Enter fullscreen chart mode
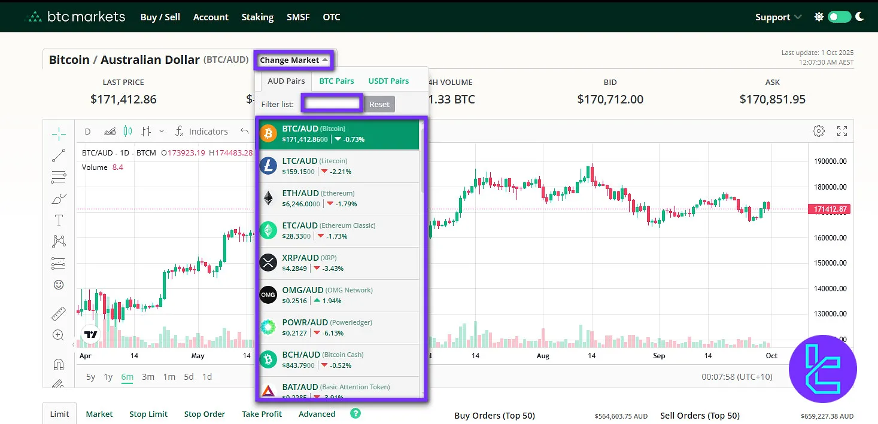Screen dimensions: 878x424 pos(841,130)
